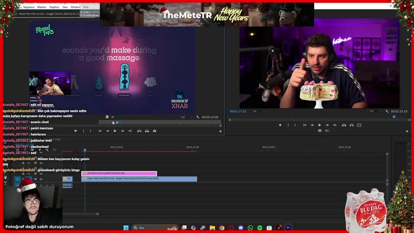Mark In point in Program Monitor
414x233 pixels.
pos(288,125)
